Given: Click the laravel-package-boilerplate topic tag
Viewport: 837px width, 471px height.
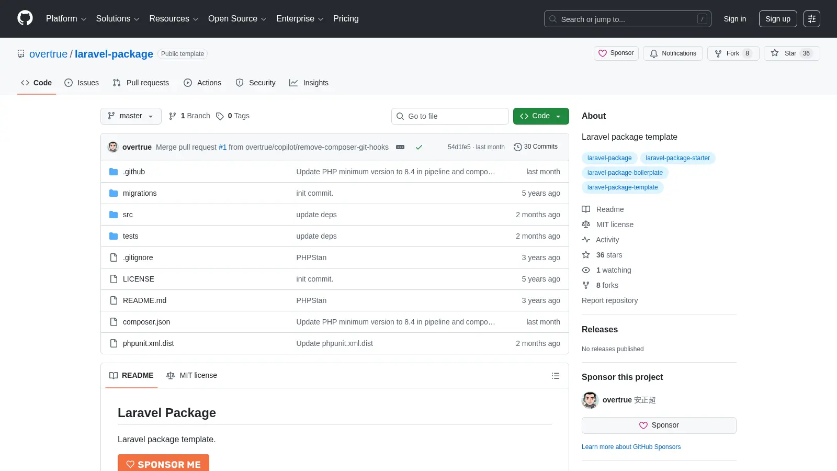Looking at the screenshot, I should tap(625, 173).
